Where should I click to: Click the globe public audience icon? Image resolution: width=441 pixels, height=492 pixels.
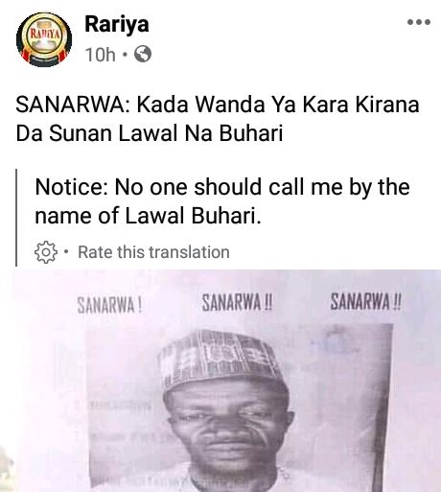coord(143,54)
